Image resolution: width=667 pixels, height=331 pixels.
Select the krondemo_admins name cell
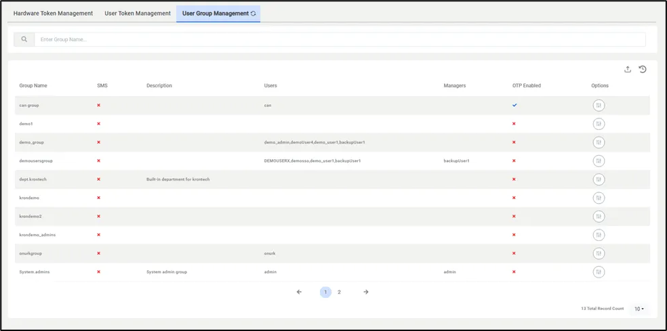pos(37,235)
